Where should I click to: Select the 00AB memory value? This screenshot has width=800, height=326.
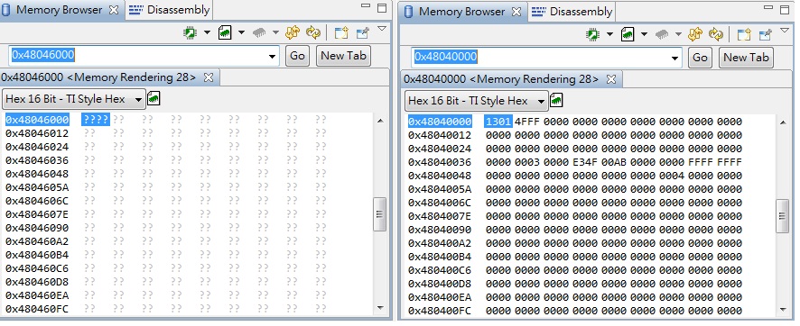click(614, 162)
